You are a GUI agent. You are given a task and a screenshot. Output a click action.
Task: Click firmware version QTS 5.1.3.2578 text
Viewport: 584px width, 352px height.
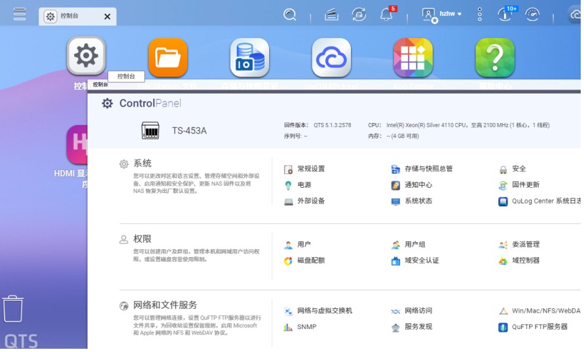coord(332,126)
